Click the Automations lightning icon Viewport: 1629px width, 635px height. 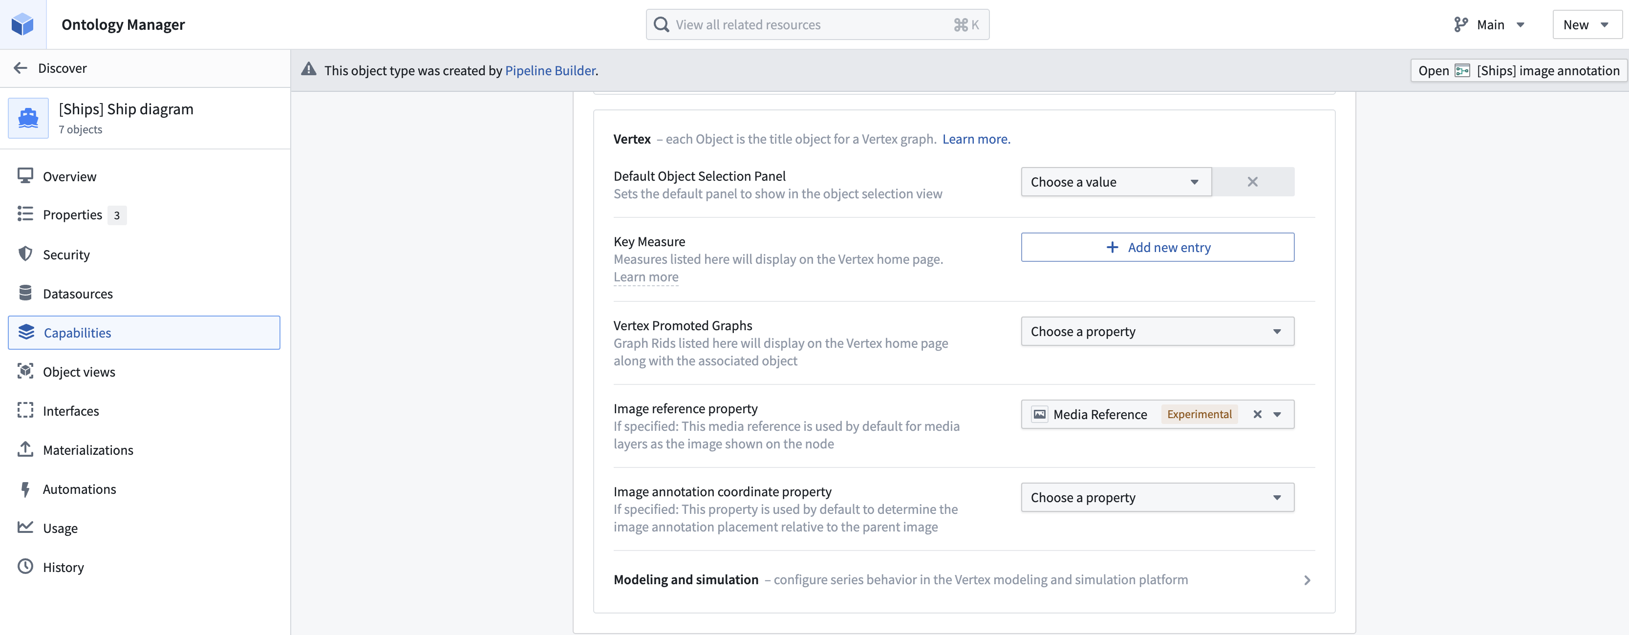pos(25,489)
